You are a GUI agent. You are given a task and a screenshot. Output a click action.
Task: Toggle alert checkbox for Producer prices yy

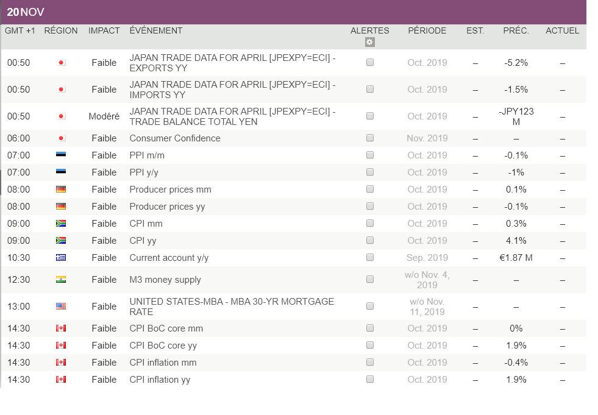click(370, 207)
